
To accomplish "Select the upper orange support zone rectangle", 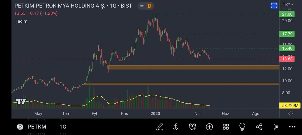I will (x=194, y=67).
